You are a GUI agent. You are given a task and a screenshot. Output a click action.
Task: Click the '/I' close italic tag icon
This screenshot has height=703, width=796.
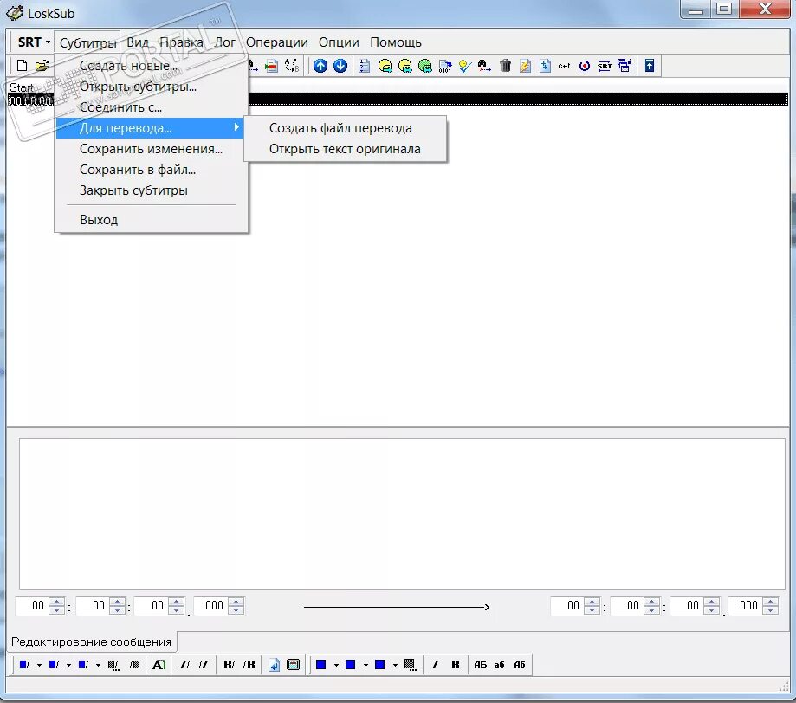click(x=204, y=664)
